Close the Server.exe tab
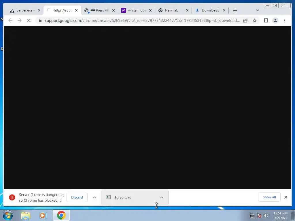 point(39,10)
